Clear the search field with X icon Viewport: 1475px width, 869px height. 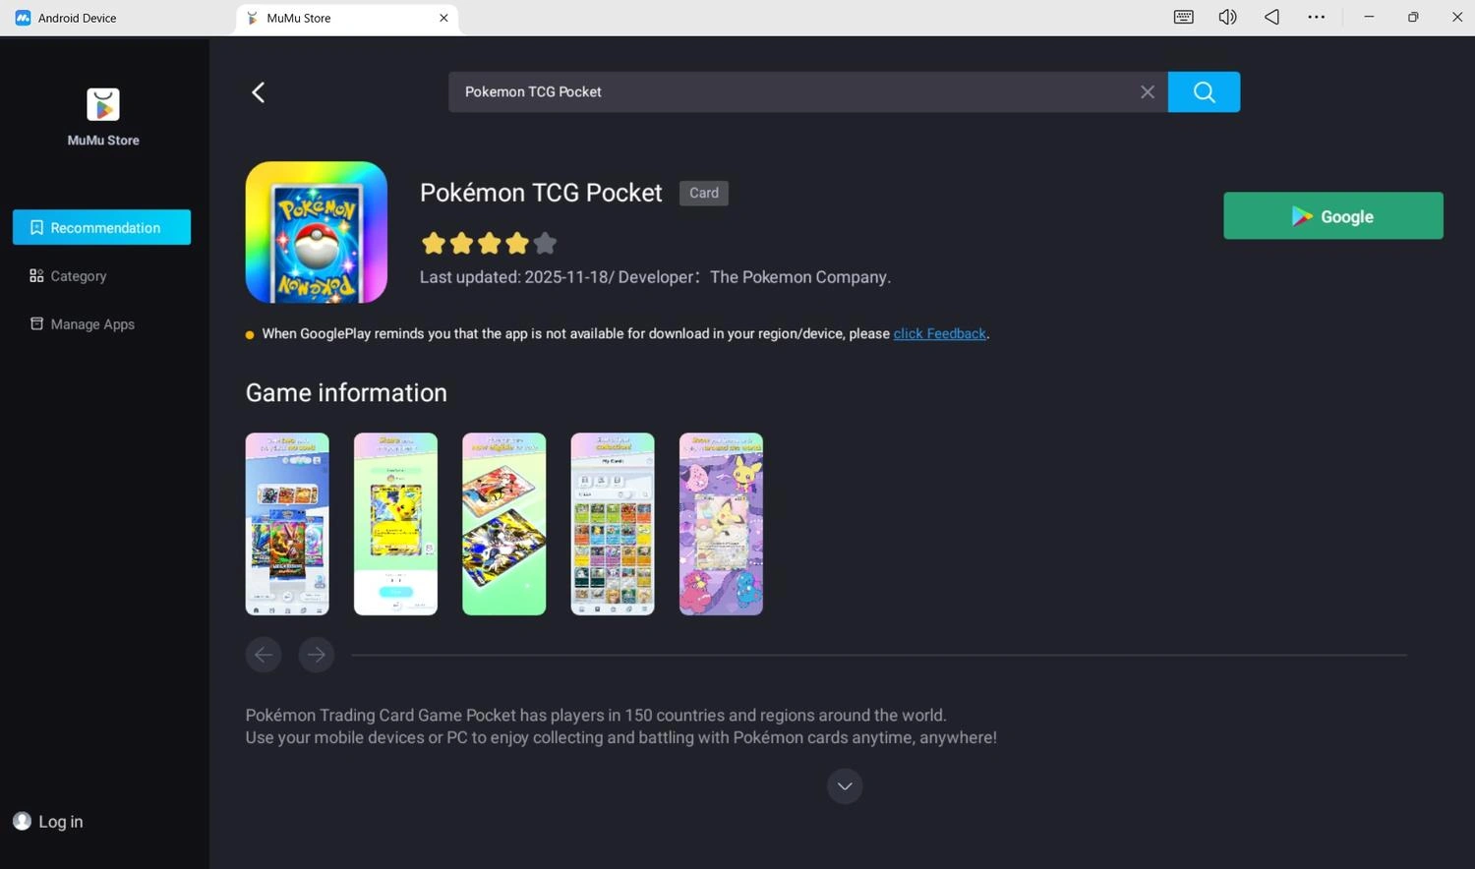tap(1147, 92)
